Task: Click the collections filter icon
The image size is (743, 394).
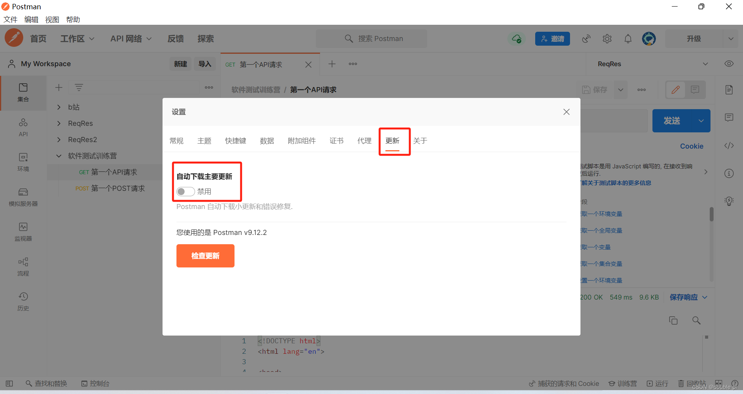Action: point(79,87)
